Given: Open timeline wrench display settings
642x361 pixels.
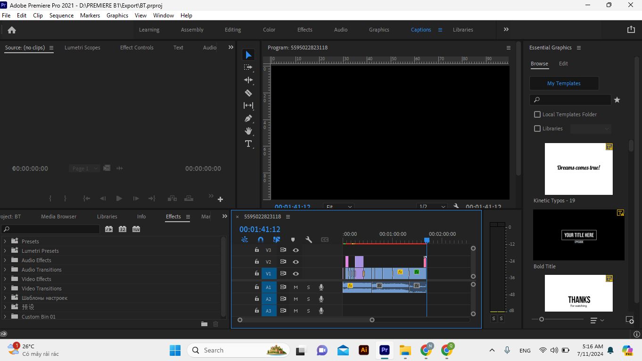Looking at the screenshot, I should pos(309,240).
